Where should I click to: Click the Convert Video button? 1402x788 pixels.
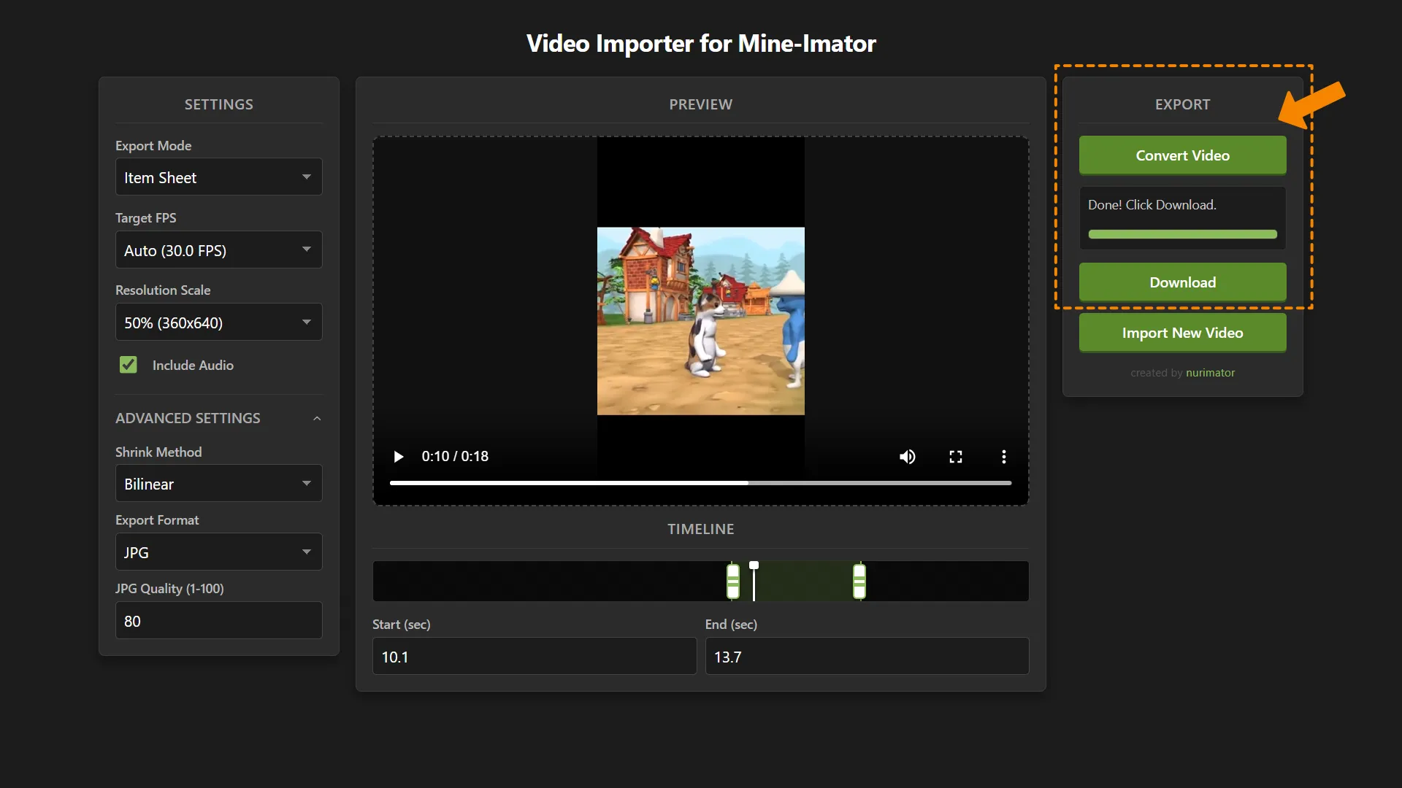pos(1182,155)
